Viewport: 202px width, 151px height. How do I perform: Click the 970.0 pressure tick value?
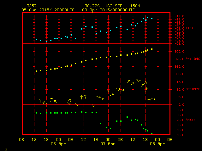click(x=179, y=59)
